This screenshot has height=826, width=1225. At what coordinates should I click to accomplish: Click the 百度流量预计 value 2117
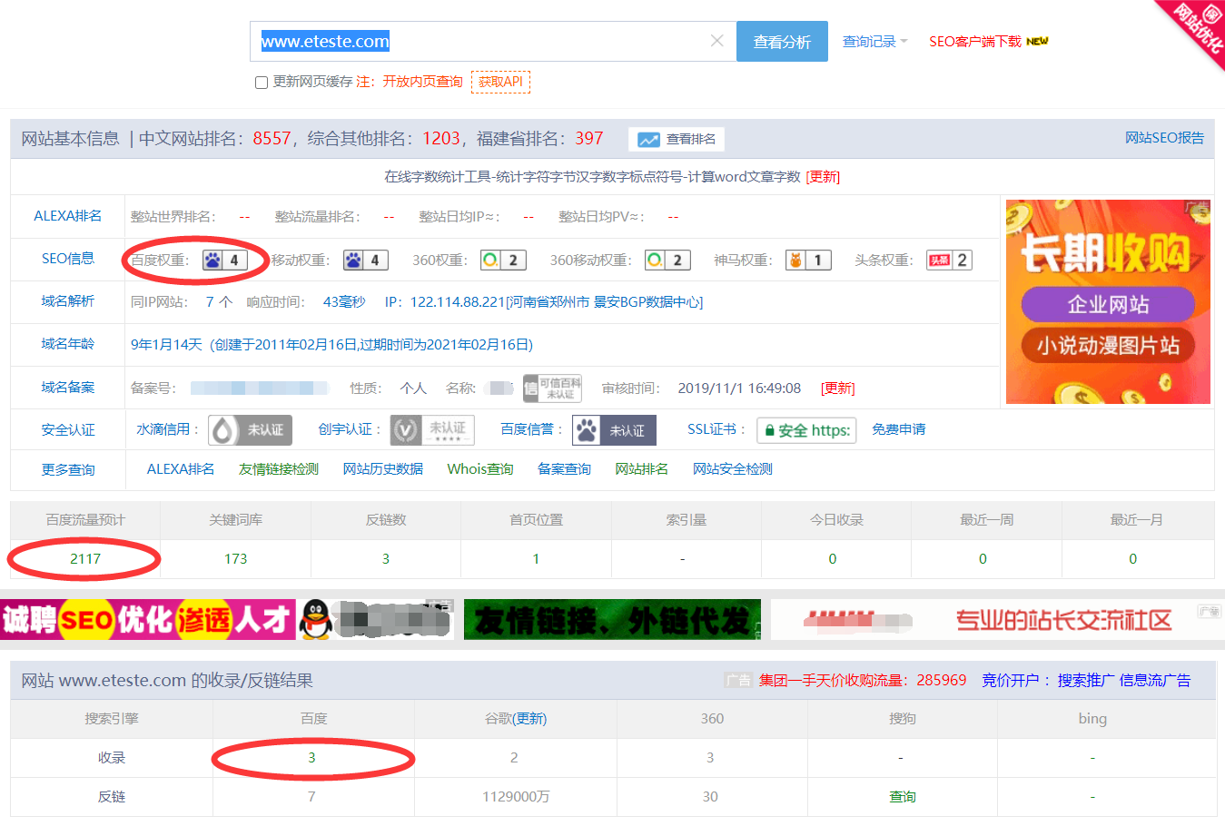click(85, 559)
